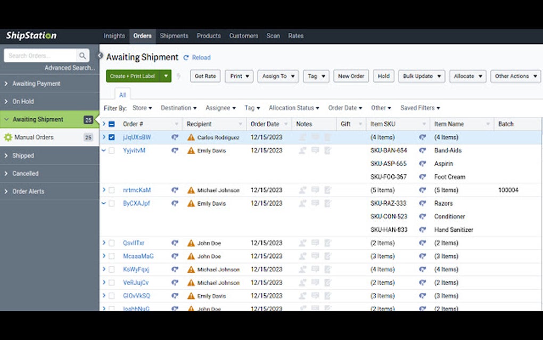The width and height of the screenshot is (543, 340).
Task: Click the notes icon on the nrtmcKaM row
Action: pos(315,190)
